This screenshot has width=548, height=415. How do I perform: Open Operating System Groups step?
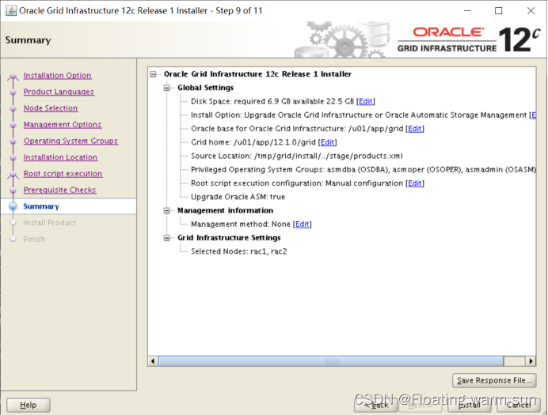(x=70, y=141)
